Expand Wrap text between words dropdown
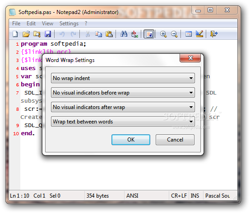This screenshot has width=250, height=213. tap(123, 122)
